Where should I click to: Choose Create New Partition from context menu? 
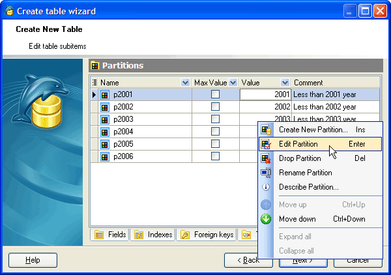[x=320, y=130]
